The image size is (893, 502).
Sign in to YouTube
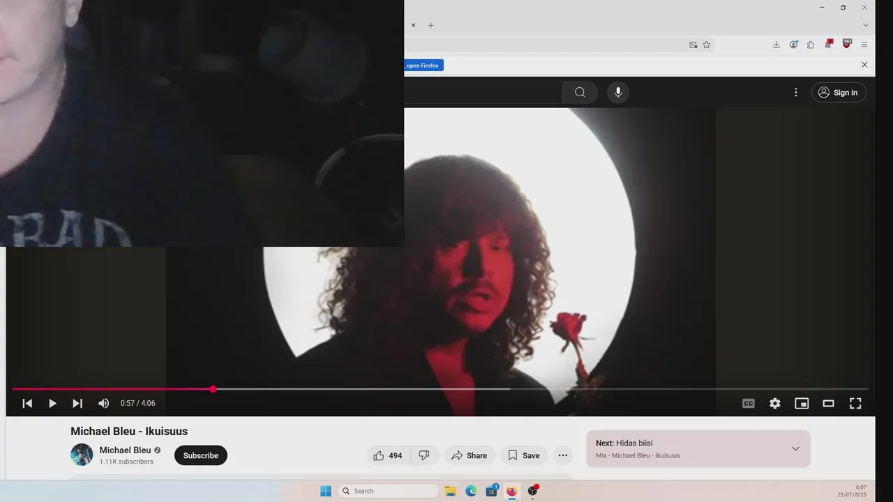pos(839,92)
